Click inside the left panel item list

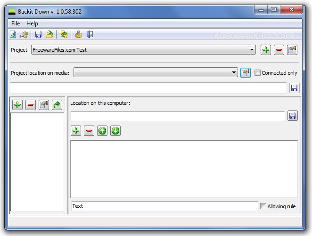(x=37, y=162)
